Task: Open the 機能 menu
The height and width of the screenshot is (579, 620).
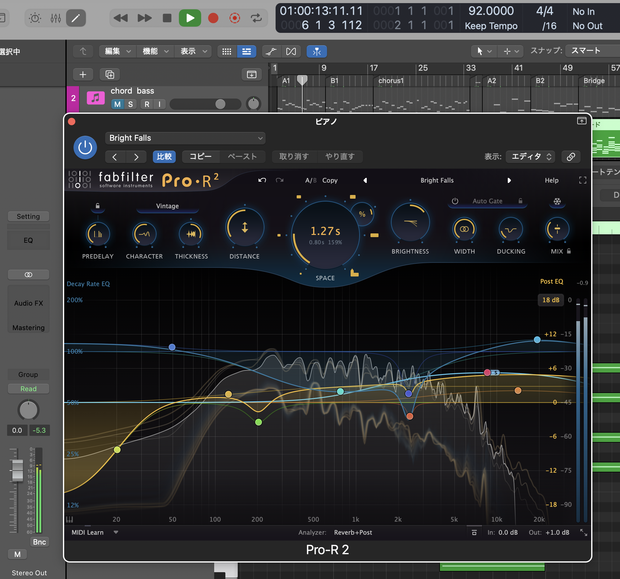Action: click(155, 51)
